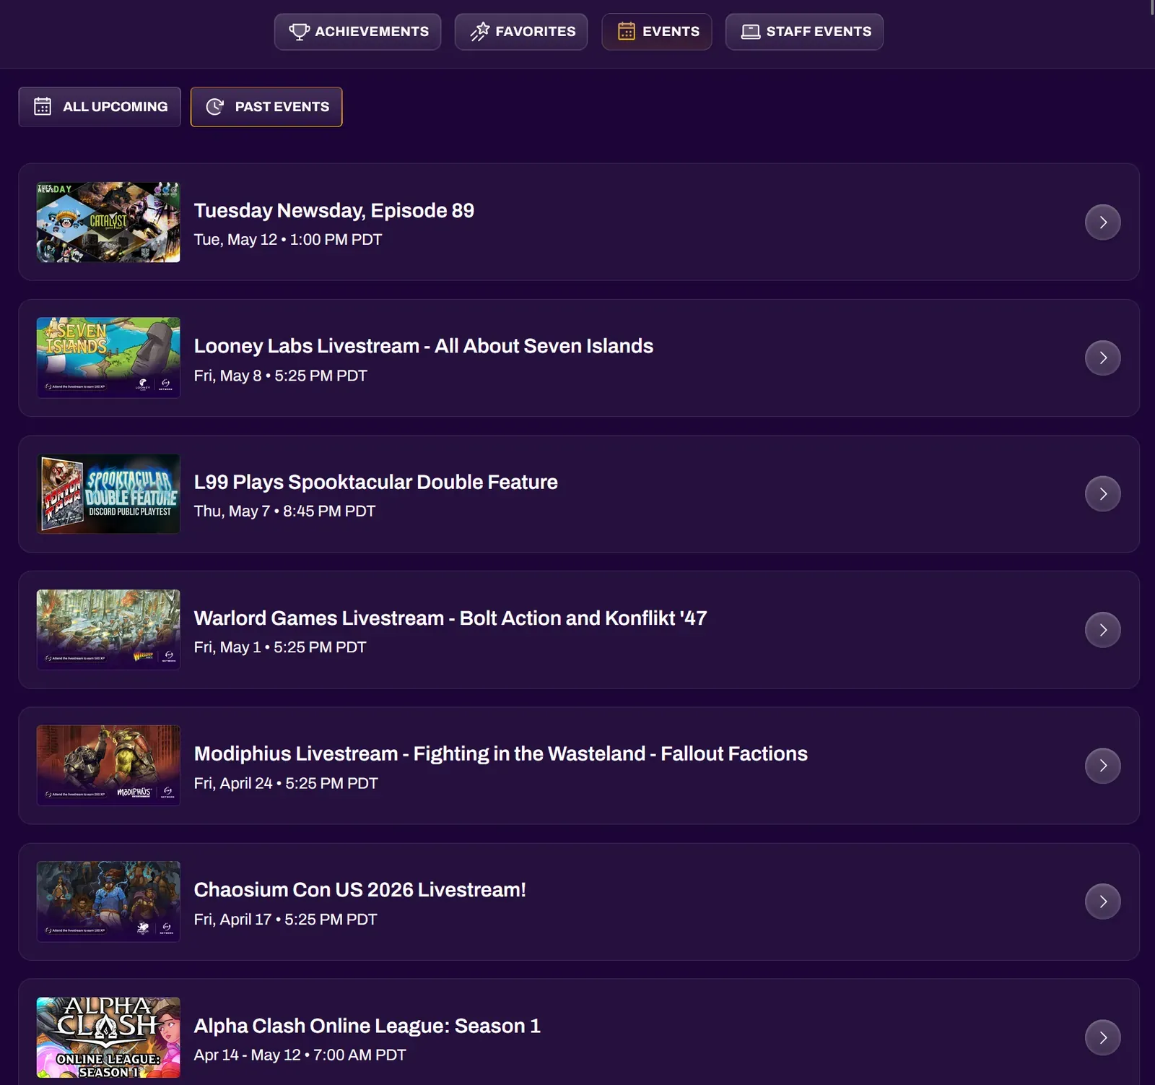Click date 'Fri, April 17 • 5:25 PM PDT'
Screen dimensions: 1155x1085
coord(286,920)
